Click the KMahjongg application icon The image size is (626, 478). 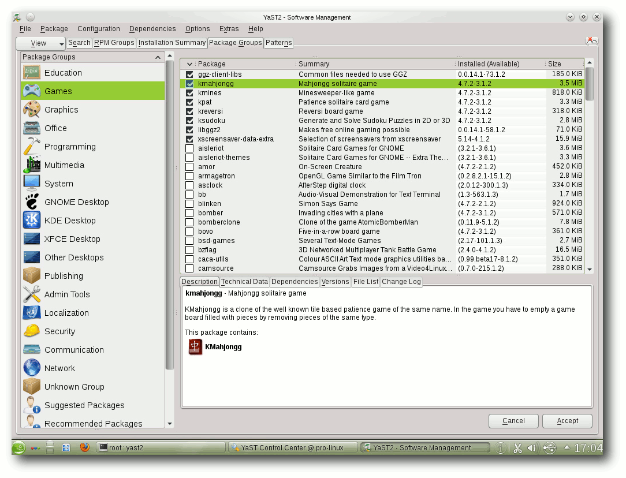pyautogui.click(x=195, y=347)
